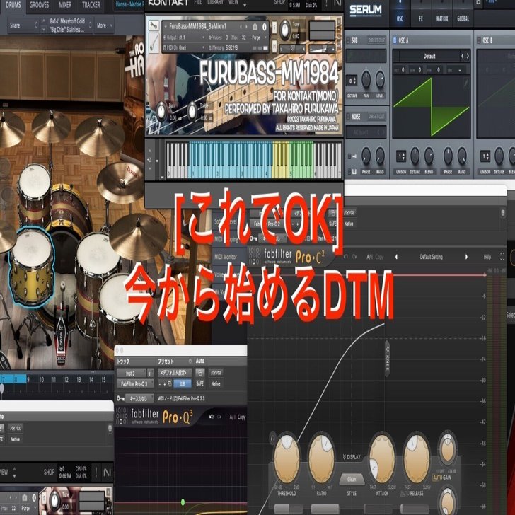Screen dimensions: 515x515
Task: Select the highlighted gold snare drum
Action: click(x=32, y=266)
